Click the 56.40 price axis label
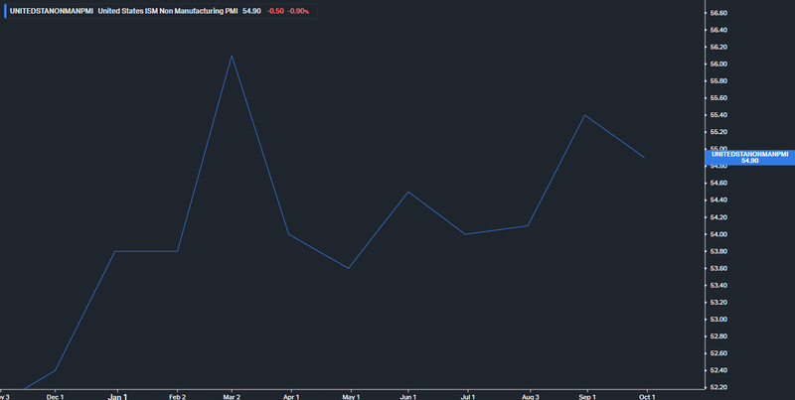This screenshot has width=795, height=400. [718, 30]
